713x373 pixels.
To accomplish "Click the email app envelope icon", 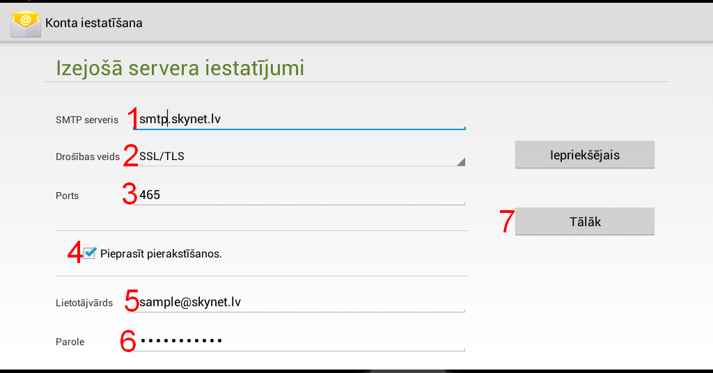I will click(26, 23).
